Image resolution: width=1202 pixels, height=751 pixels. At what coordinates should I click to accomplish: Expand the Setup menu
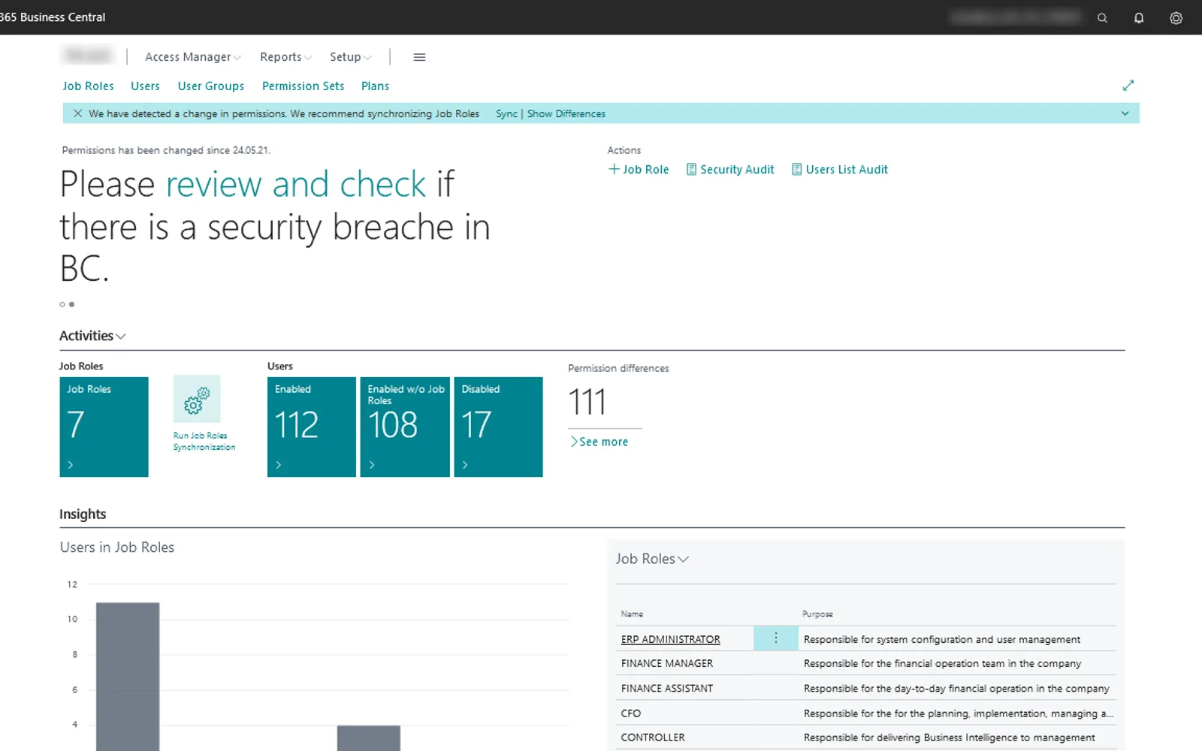tap(351, 57)
